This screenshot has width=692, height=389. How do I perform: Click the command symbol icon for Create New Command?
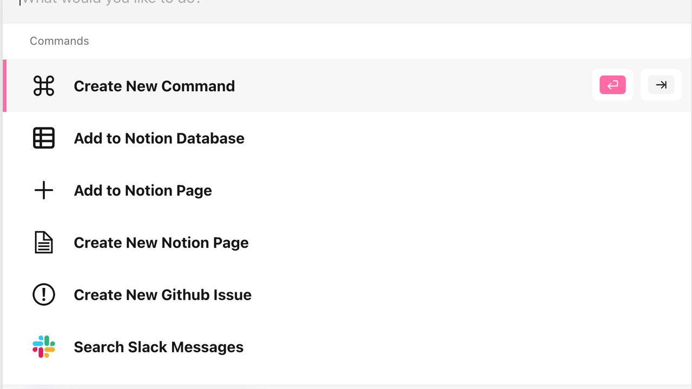click(44, 86)
